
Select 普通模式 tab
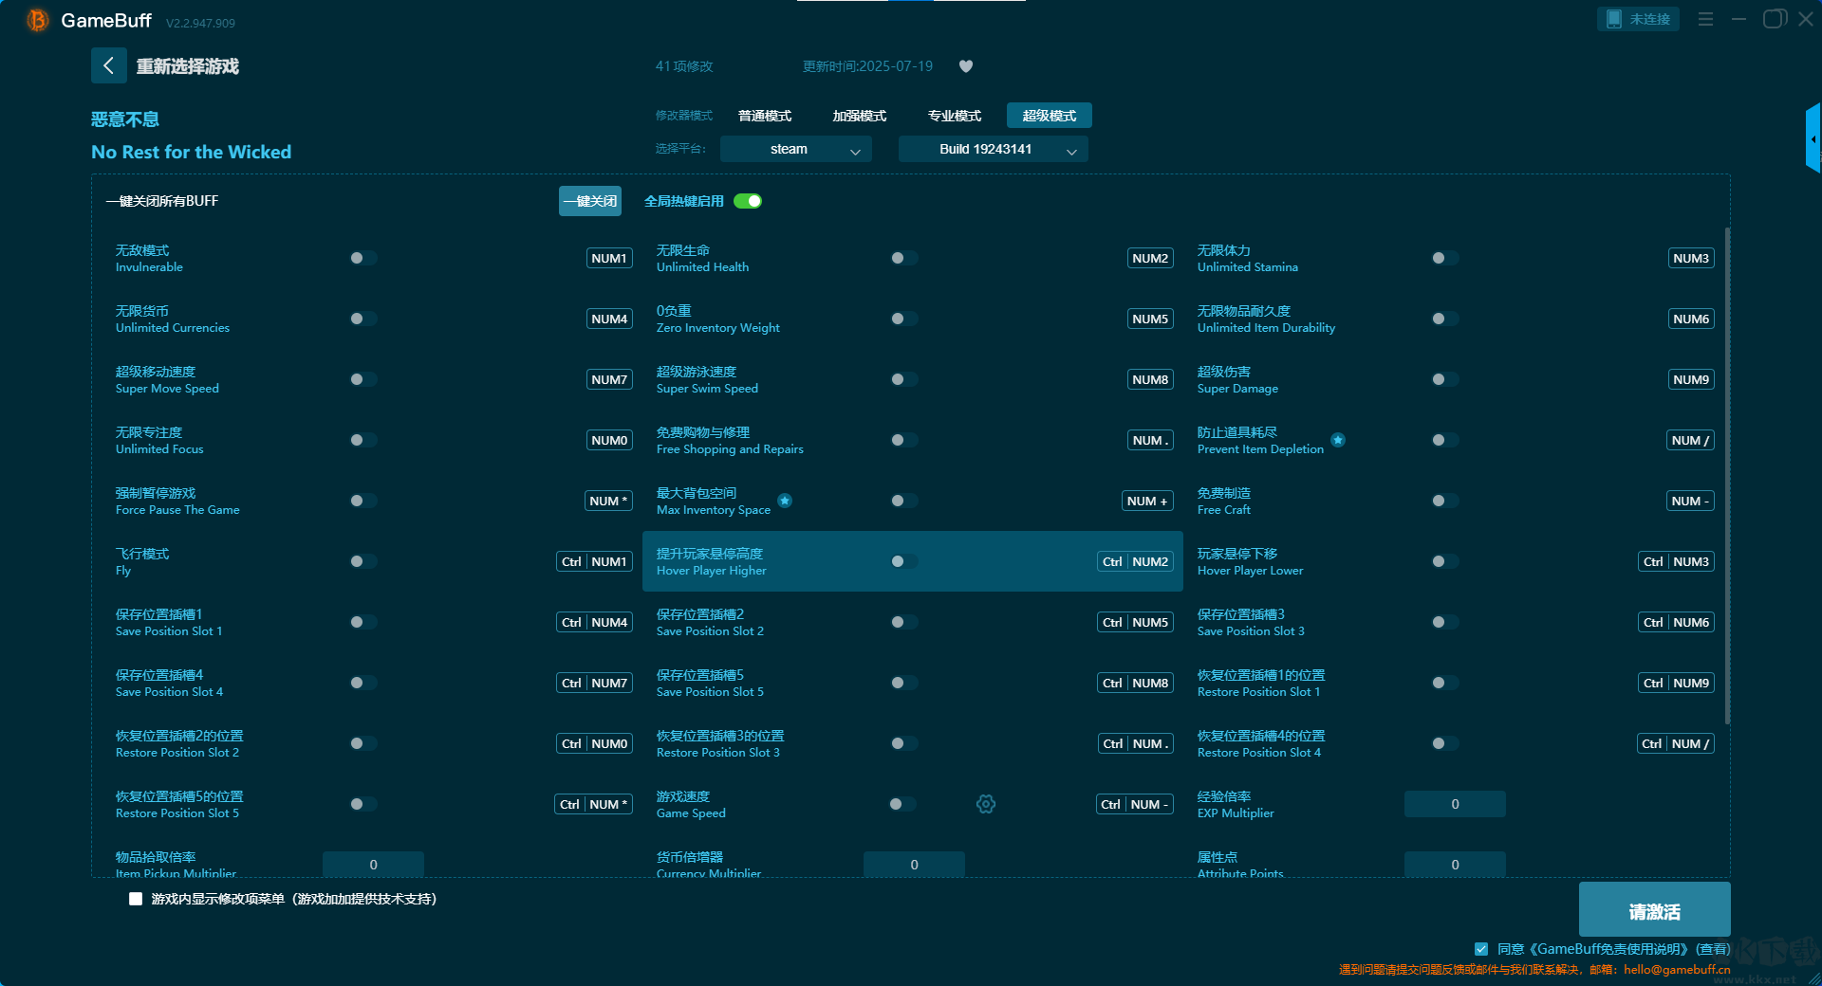tap(765, 116)
